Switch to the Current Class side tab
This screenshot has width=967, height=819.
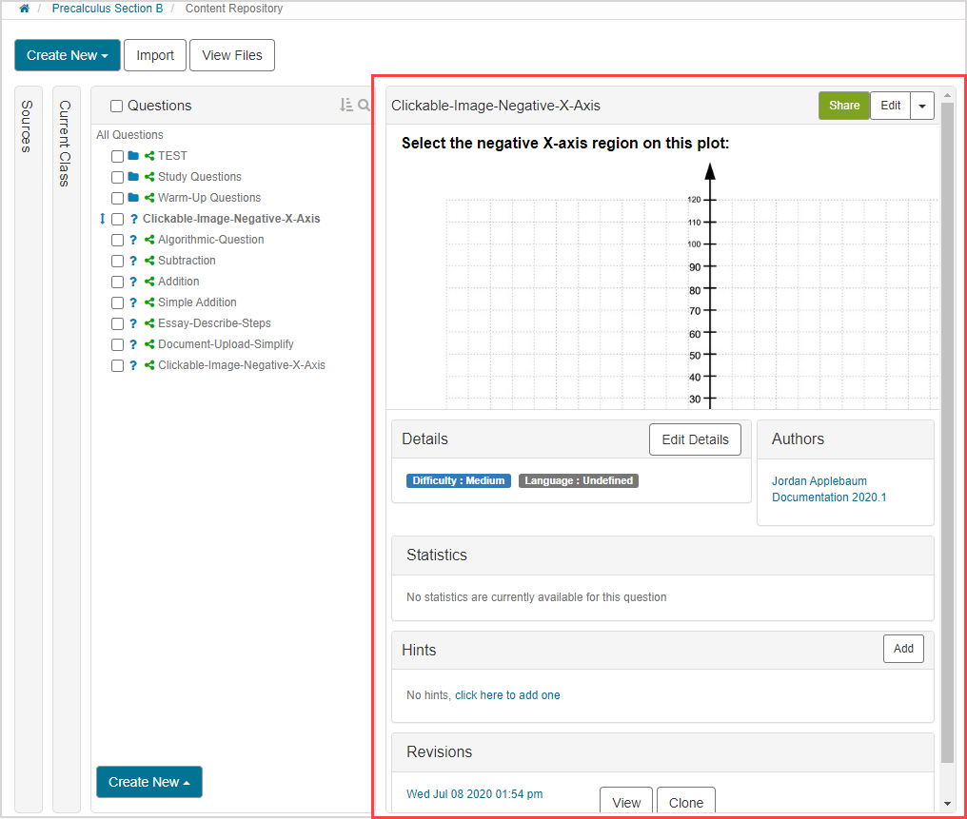click(65, 143)
